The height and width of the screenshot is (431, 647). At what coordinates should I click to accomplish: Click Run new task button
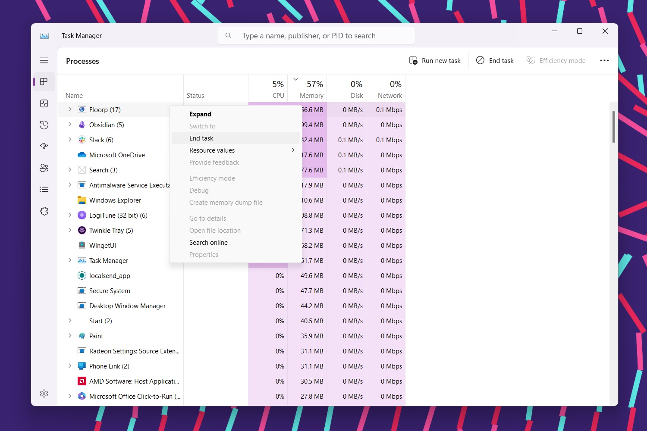435,61
